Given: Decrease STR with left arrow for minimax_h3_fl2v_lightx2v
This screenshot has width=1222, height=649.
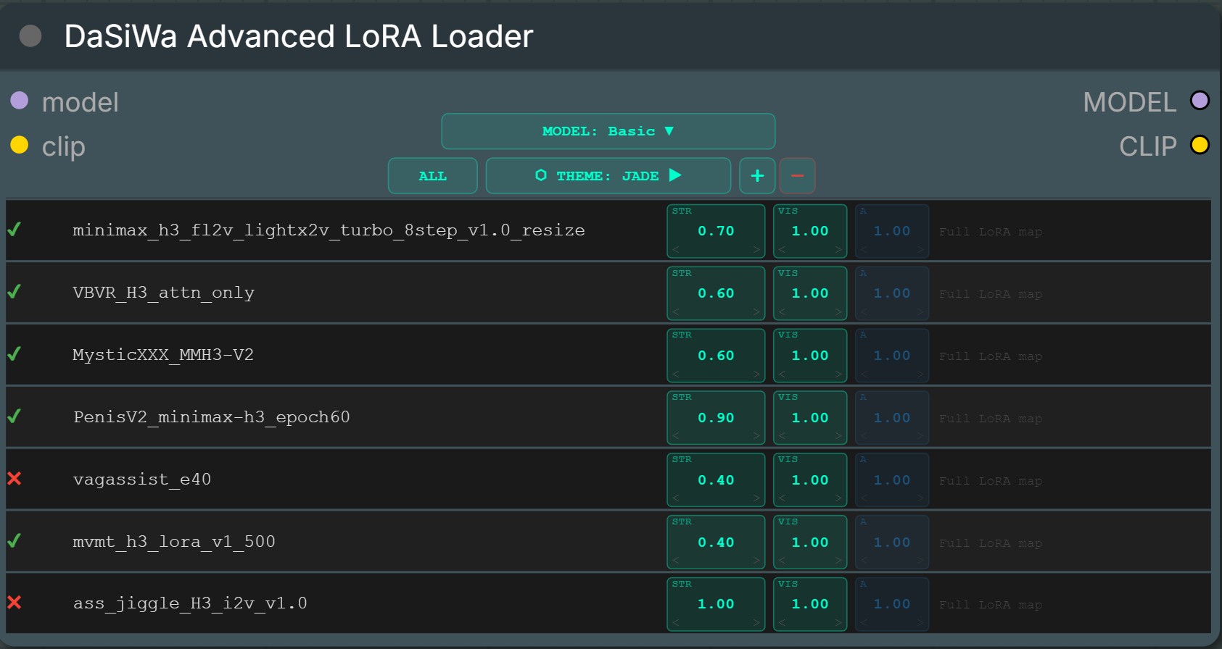Looking at the screenshot, I should click(x=676, y=250).
